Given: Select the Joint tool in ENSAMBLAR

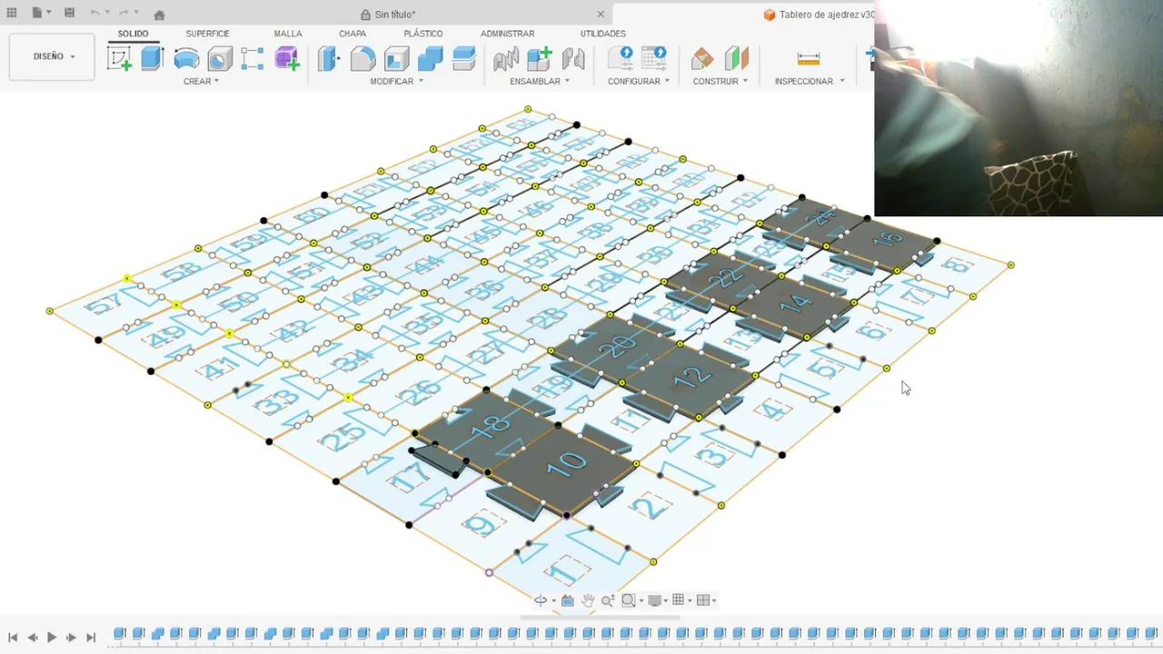Looking at the screenshot, I should [506, 59].
